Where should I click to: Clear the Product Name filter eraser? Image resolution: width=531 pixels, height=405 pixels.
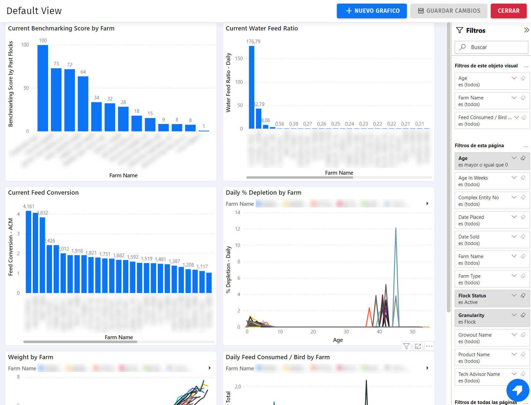523,354
